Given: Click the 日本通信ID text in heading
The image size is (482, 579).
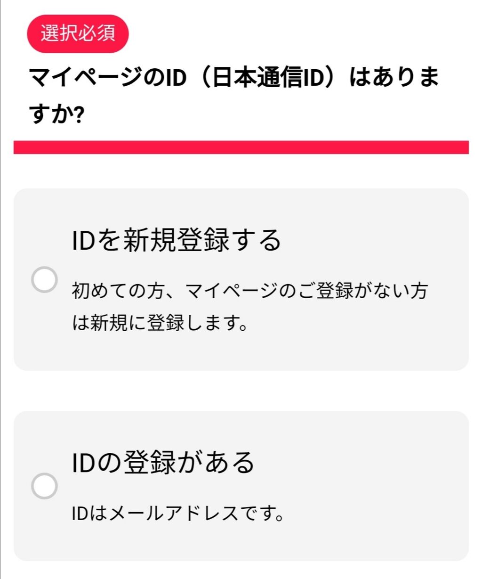Looking at the screenshot, I should click(x=269, y=78).
